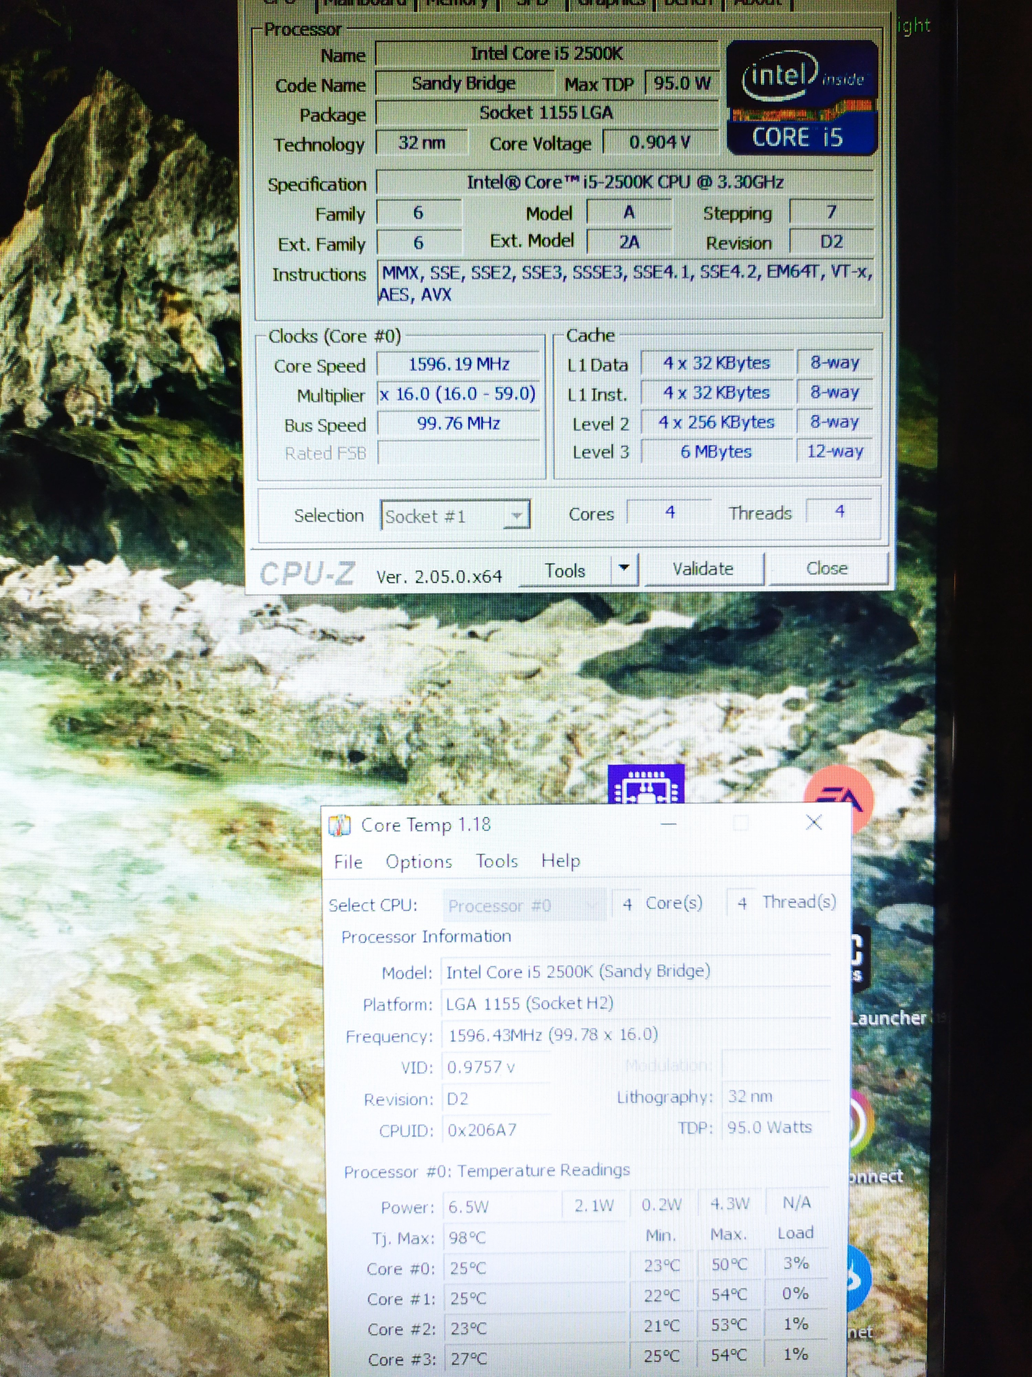Screen dimensions: 1032x1377
Task: Click the Intel Core i5 logo badge
Action: [802, 98]
